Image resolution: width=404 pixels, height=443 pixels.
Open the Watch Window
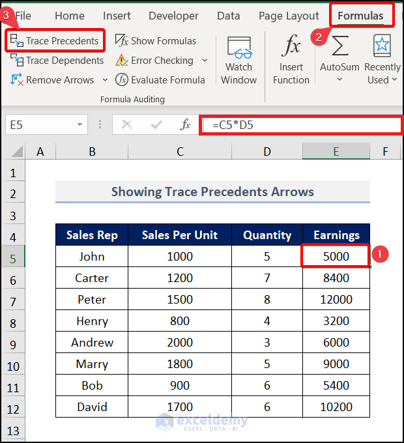239,60
